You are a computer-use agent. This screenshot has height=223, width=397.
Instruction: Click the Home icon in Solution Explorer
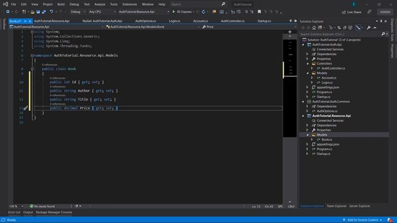tap(314, 27)
